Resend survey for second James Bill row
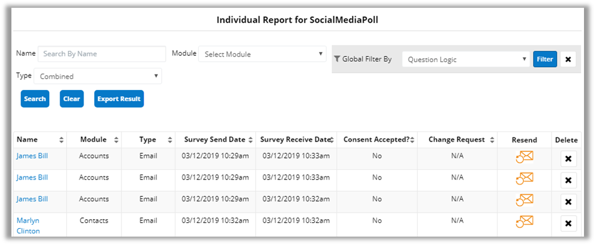Screen dimensions: 596x245 pyautogui.click(x=525, y=178)
